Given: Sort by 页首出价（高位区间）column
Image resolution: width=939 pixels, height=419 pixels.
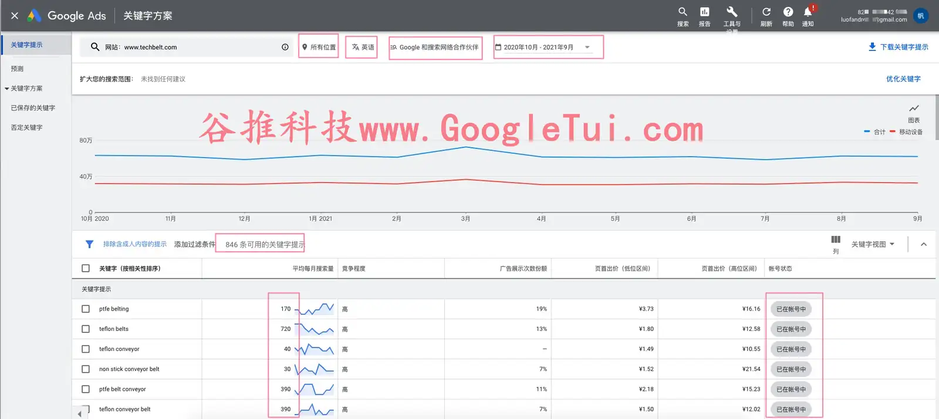Looking at the screenshot, I should pyautogui.click(x=729, y=269).
